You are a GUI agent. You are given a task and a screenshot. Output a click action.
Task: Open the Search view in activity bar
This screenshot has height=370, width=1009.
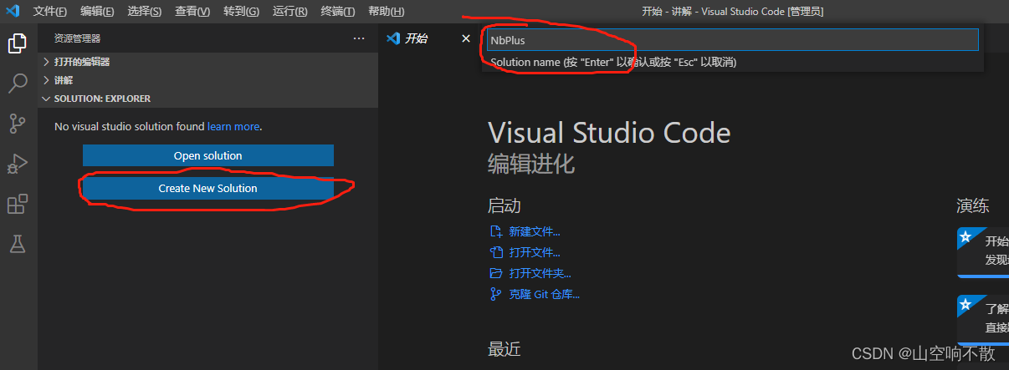pos(18,84)
